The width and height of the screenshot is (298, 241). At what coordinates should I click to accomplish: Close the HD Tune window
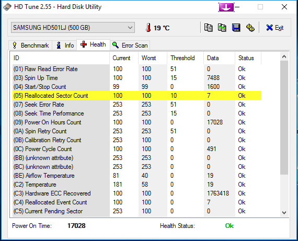284,7
